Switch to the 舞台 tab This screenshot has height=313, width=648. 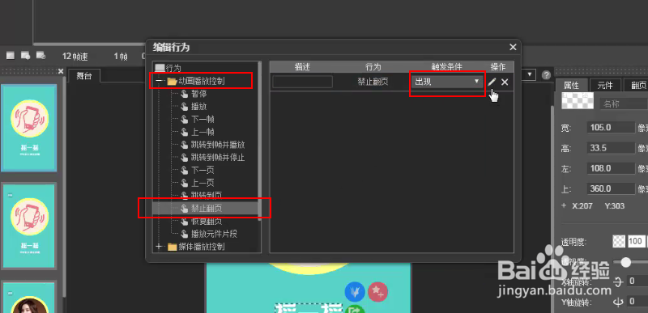[84, 76]
